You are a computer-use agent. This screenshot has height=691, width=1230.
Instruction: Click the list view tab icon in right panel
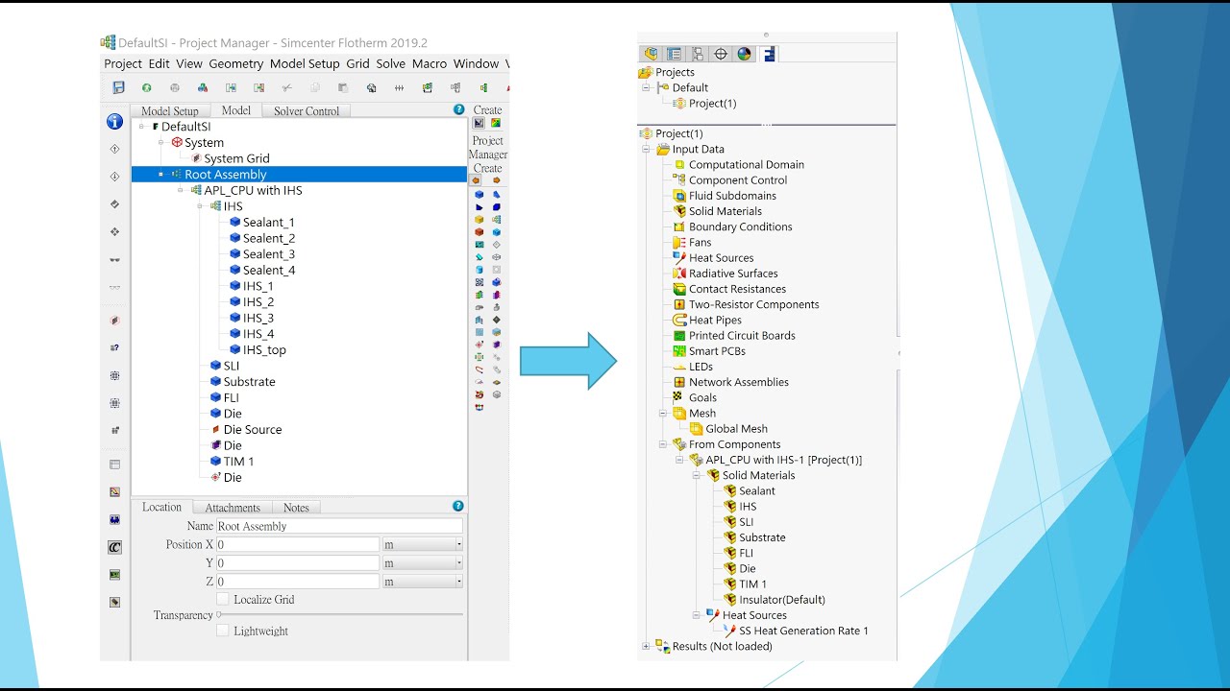[x=675, y=54]
